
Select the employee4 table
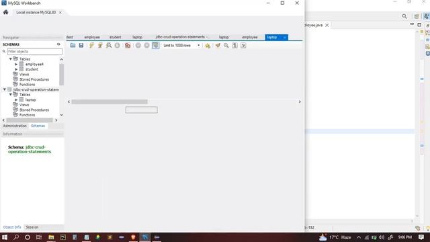[34, 65]
